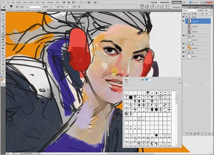Open the Filter menu
This screenshot has height=155, width=214.
tap(37, 3)
